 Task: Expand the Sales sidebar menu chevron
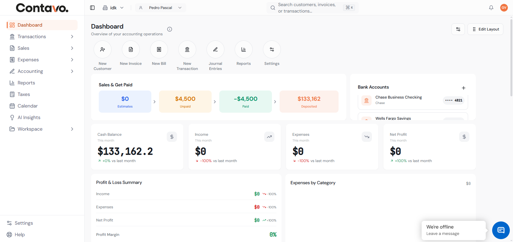pyautogui.click(x=72, y=48)
